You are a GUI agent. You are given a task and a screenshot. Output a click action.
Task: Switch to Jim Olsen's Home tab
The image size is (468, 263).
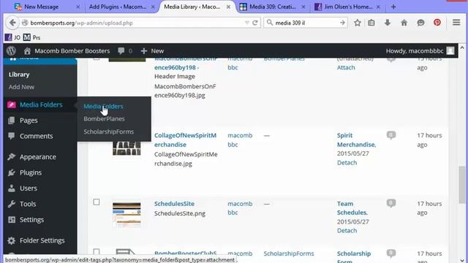click(x=348, y=7)
